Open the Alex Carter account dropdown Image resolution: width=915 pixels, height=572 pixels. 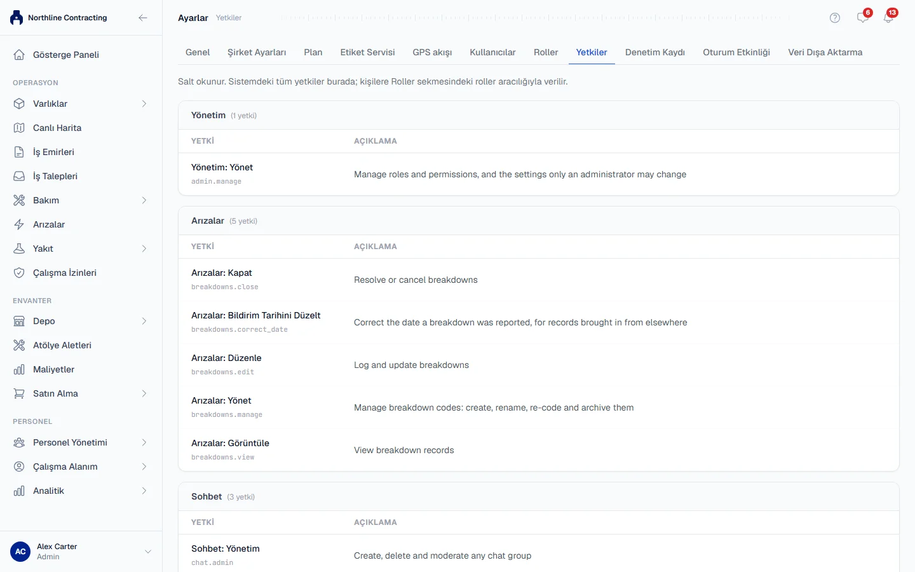pyautogui.click(x=81, y=552)
